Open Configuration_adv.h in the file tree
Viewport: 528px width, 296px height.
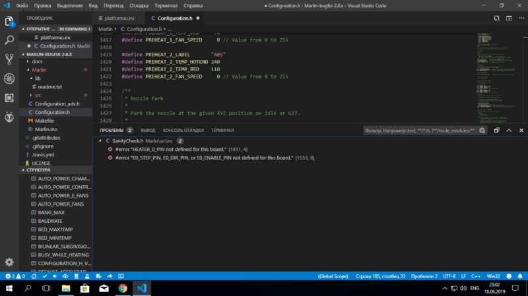click(57, 104)
